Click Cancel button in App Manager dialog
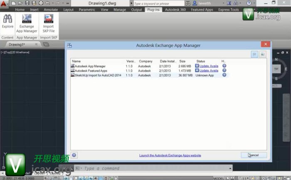The height and width of the screenshot is (180, 291). tap(254, 155)
